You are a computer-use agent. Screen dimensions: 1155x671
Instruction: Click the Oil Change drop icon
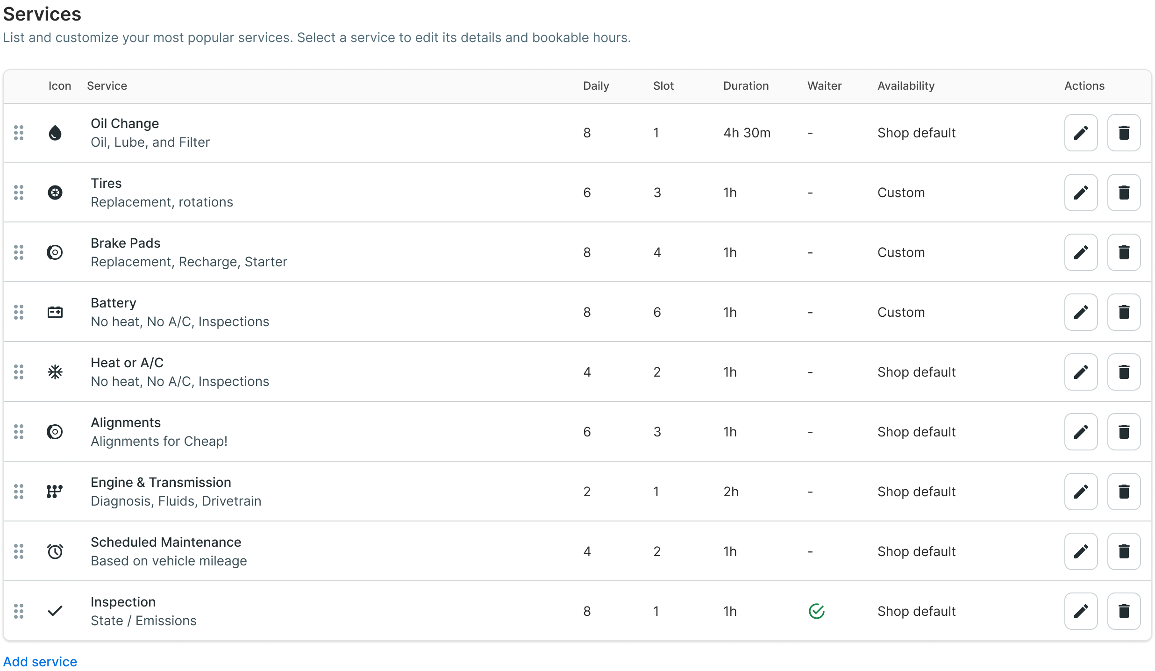pyautogui.click(x=55, y=133)
